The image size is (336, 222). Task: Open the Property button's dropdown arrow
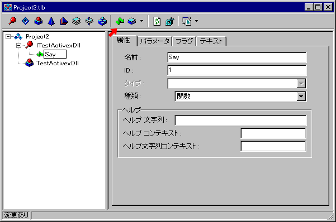coord(141,21)
